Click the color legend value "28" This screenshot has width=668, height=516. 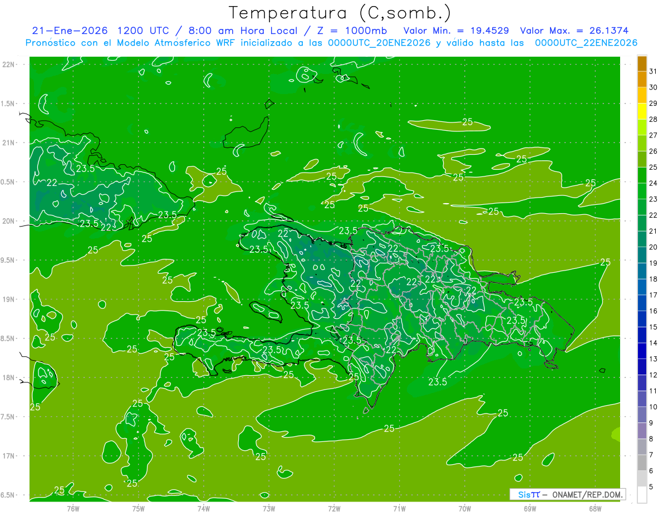653,119
